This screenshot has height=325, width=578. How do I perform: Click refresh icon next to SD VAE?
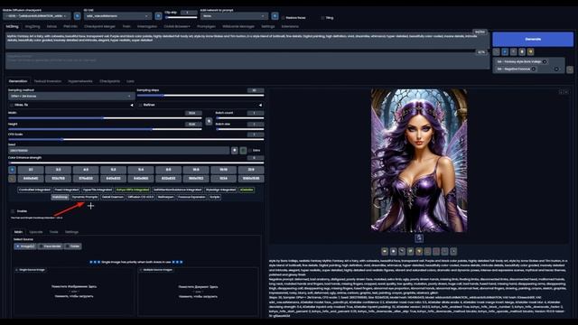[x=158, y=16]
